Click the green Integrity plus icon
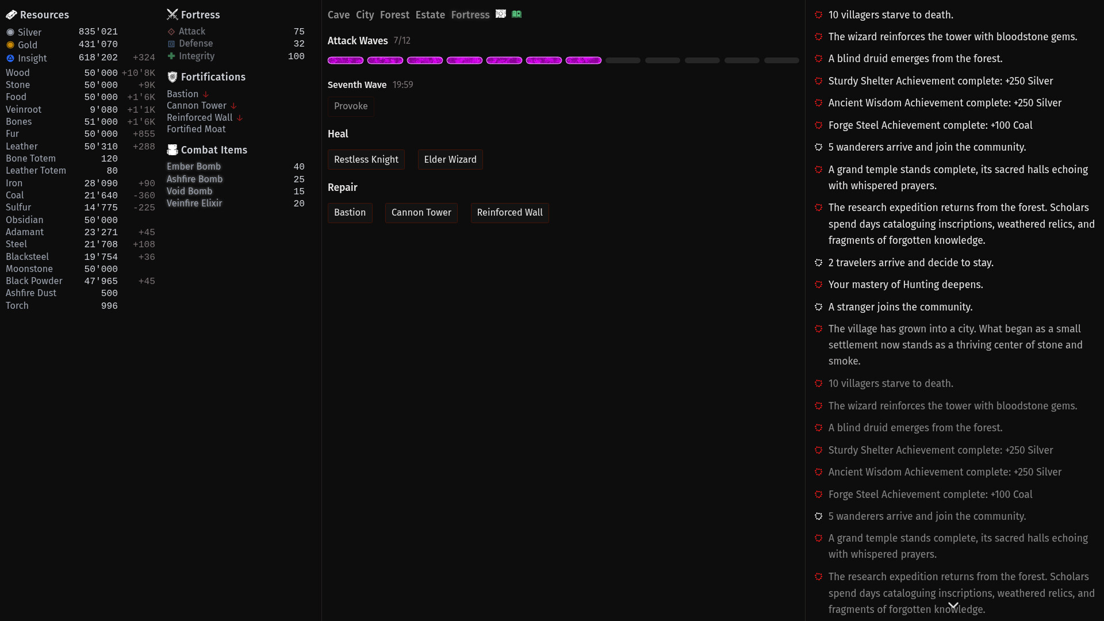Image resolution: width=1104 pixels, height=621 pixels. pos(171,56)
